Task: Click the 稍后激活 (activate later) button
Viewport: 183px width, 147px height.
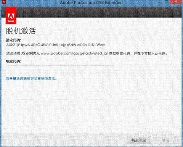Action: pos(139,141)
